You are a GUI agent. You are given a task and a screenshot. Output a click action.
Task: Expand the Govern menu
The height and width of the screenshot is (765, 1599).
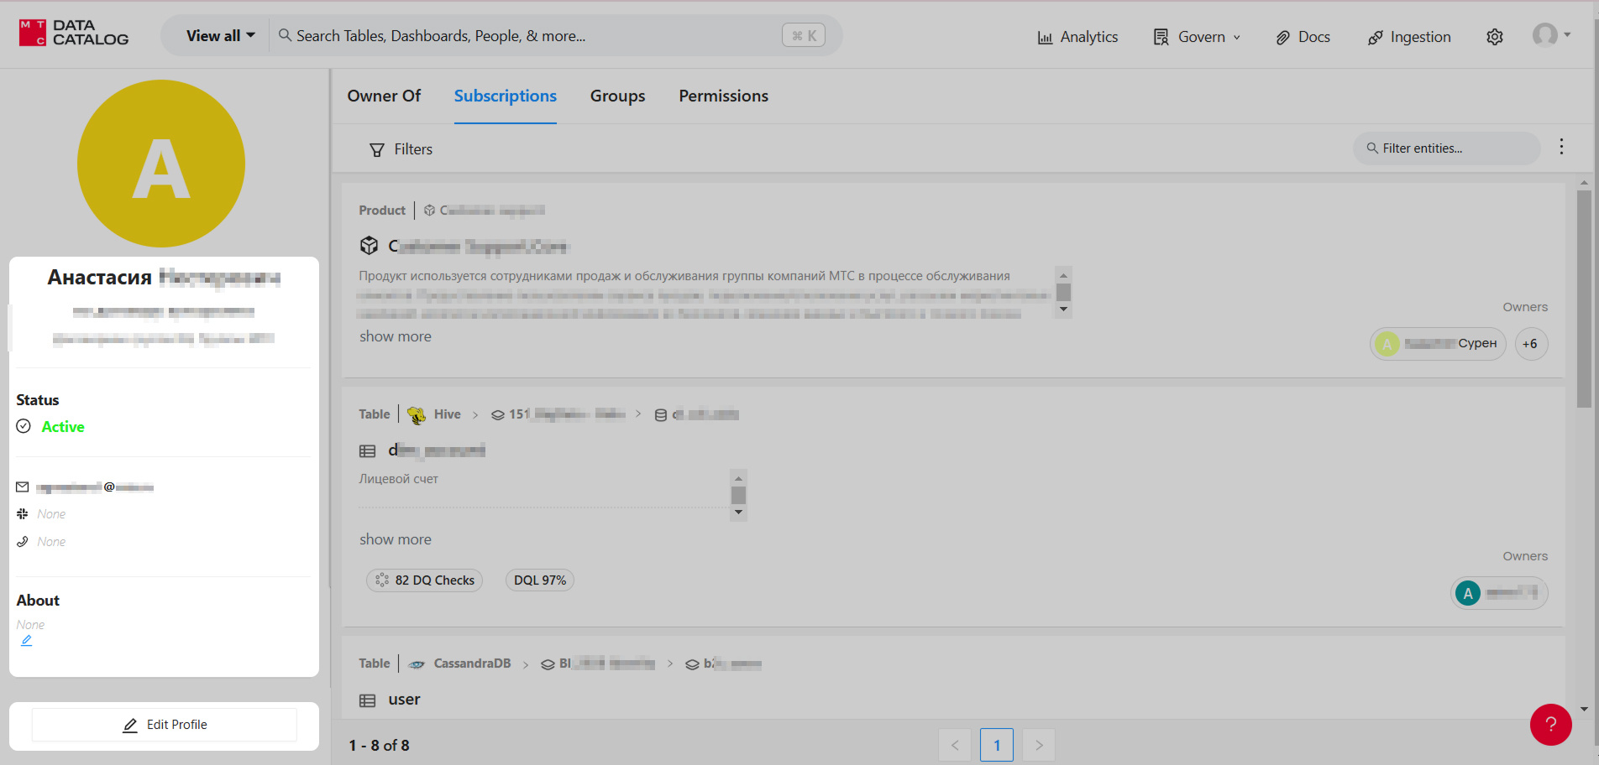point(1197,37)
